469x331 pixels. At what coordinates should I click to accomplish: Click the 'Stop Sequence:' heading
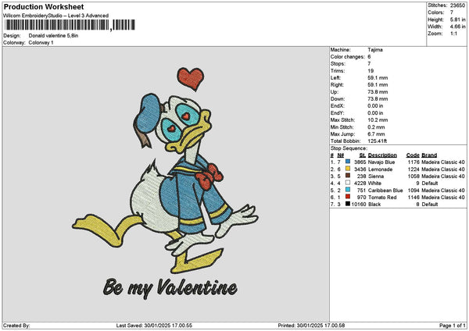click(x=349, y=148)
